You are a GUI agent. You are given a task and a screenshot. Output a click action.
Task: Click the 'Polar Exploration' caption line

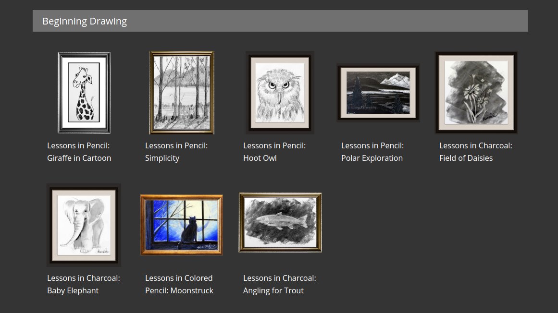[x=372, y=158]
